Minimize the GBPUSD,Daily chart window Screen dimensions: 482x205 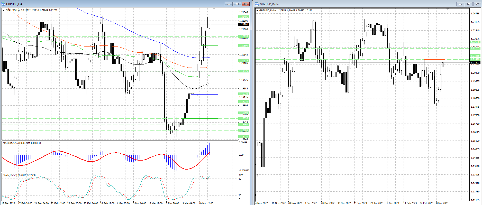[460, 4]
